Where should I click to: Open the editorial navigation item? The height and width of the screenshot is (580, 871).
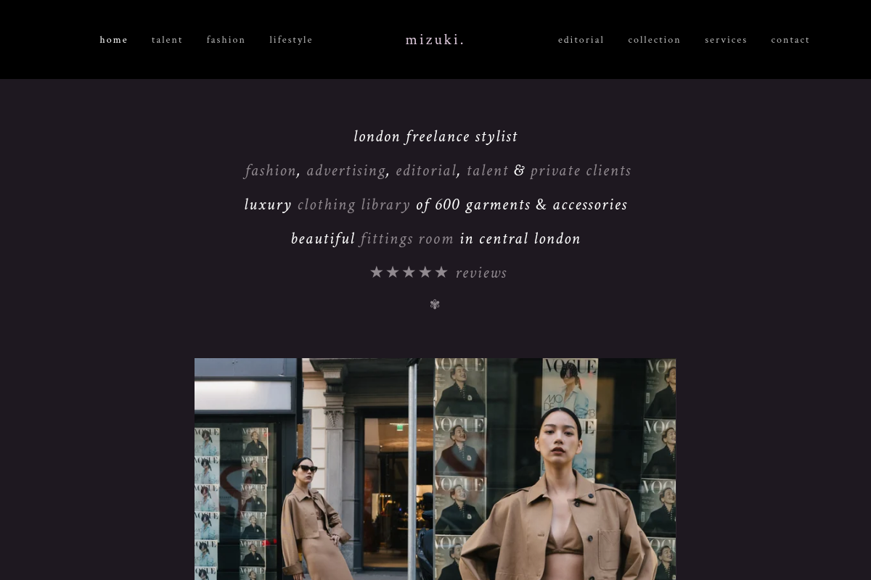(581, 40)
